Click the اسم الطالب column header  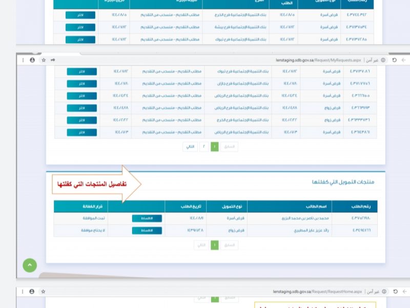[x=290, y=206]
